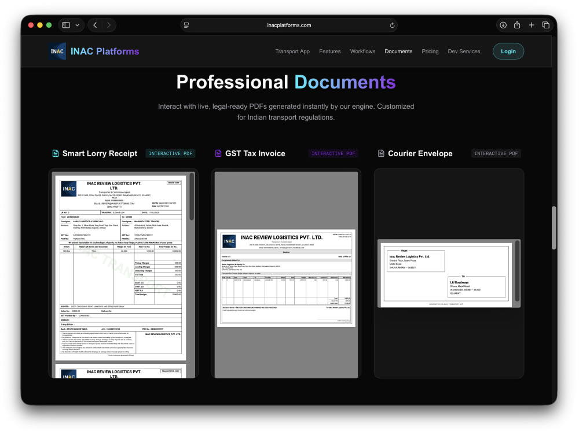Click the Interactive PDF badge for GST Invoice
The width and height of the screenshot is (579, 434).
333,153
